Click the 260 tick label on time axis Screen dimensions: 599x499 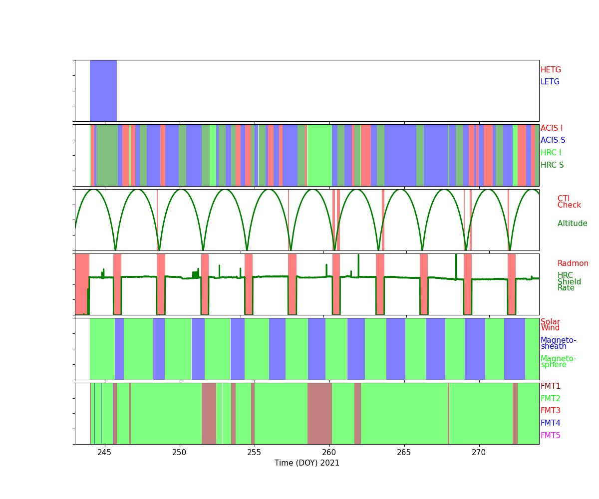point(329,452)
